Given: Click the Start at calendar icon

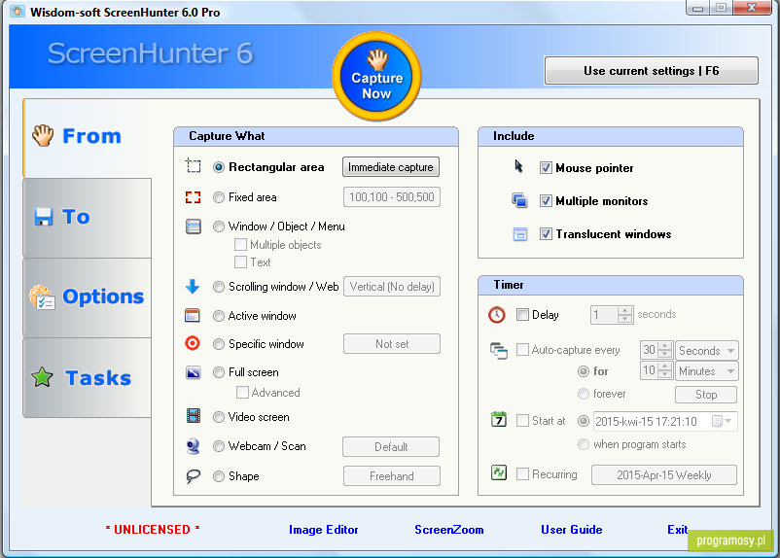Looking at the screenshot, I should [x=499, y=419].
